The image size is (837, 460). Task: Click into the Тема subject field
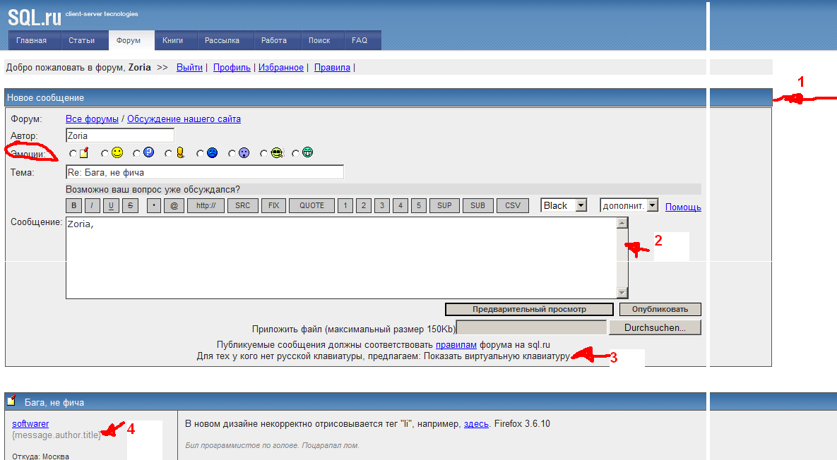coord(204,172)
